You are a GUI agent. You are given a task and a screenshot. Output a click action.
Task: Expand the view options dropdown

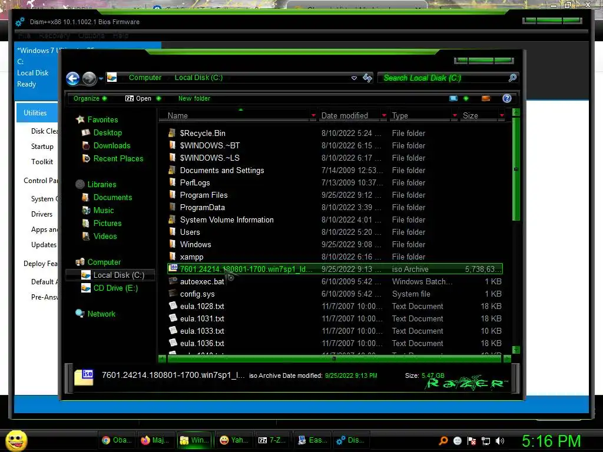pyautogui.click(x=466, y=98)
